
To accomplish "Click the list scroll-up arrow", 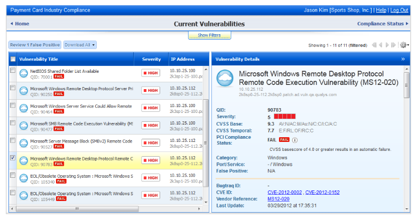I will click(206, 69).
